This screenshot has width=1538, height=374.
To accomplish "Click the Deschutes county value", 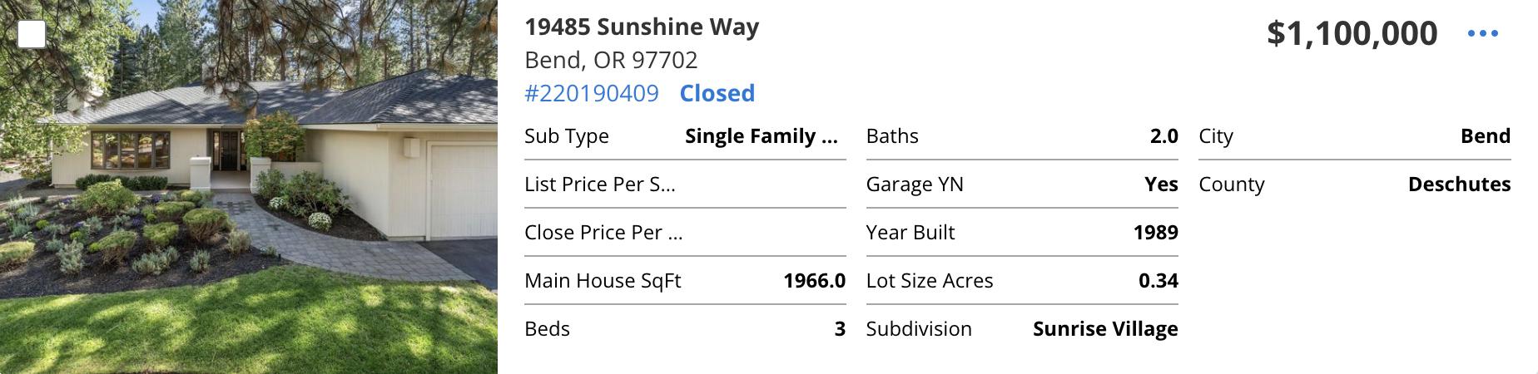I will tap(1458, 185).
